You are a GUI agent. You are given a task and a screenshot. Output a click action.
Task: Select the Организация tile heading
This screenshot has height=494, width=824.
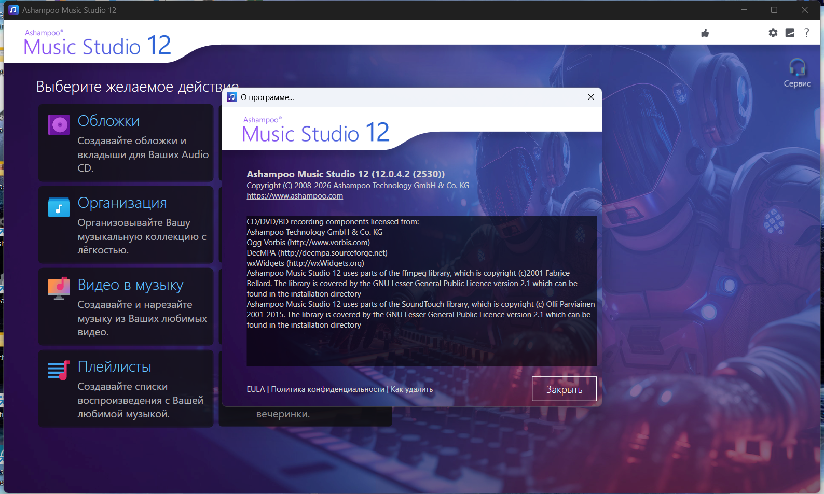122,203
